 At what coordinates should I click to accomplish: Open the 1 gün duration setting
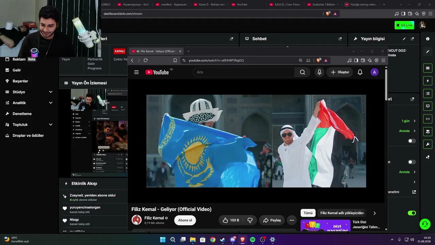(408, 121)
